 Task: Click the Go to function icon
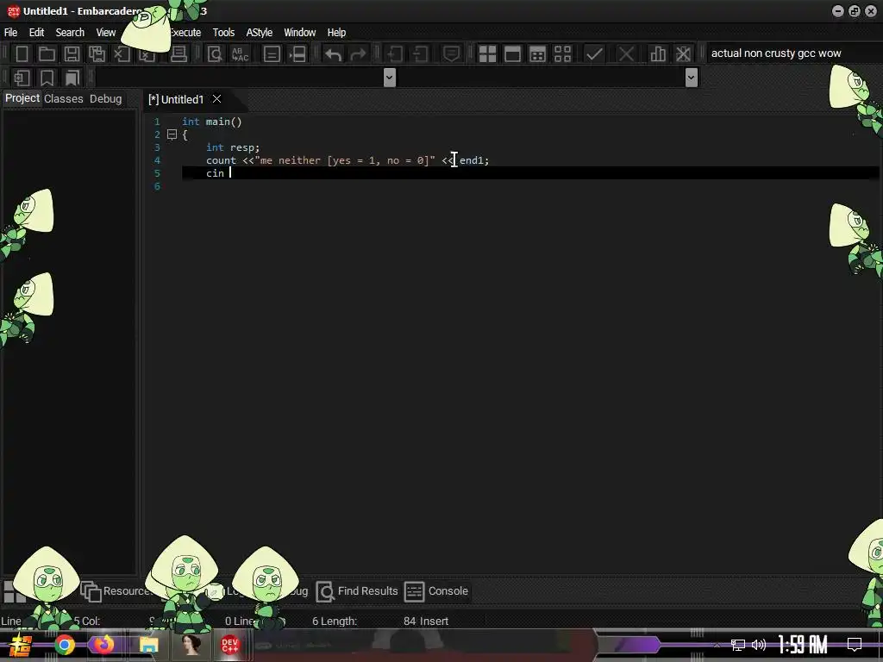coord(272,54)
